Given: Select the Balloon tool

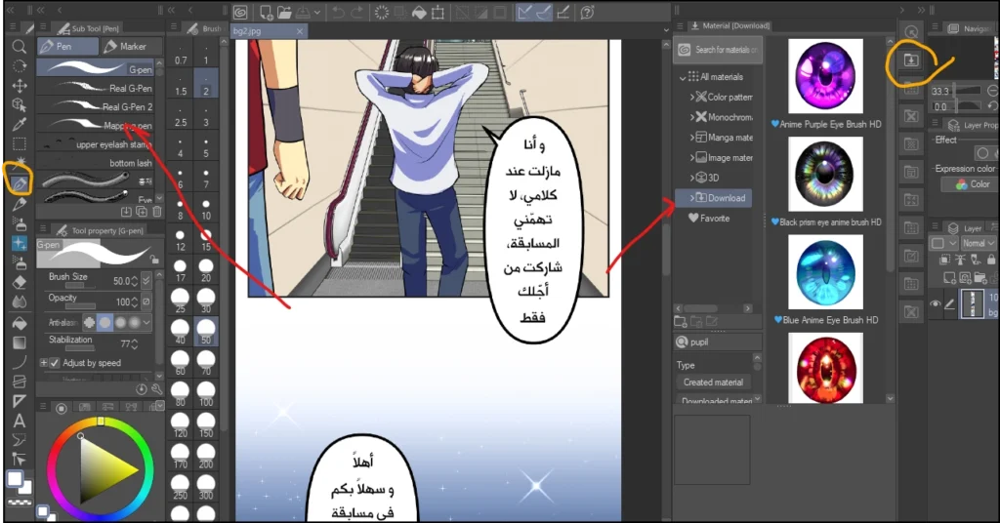Looking at the screenshot, I should tap(20, 439).
